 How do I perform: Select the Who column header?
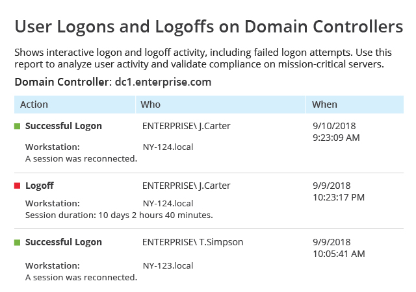(x=221, y=104)
